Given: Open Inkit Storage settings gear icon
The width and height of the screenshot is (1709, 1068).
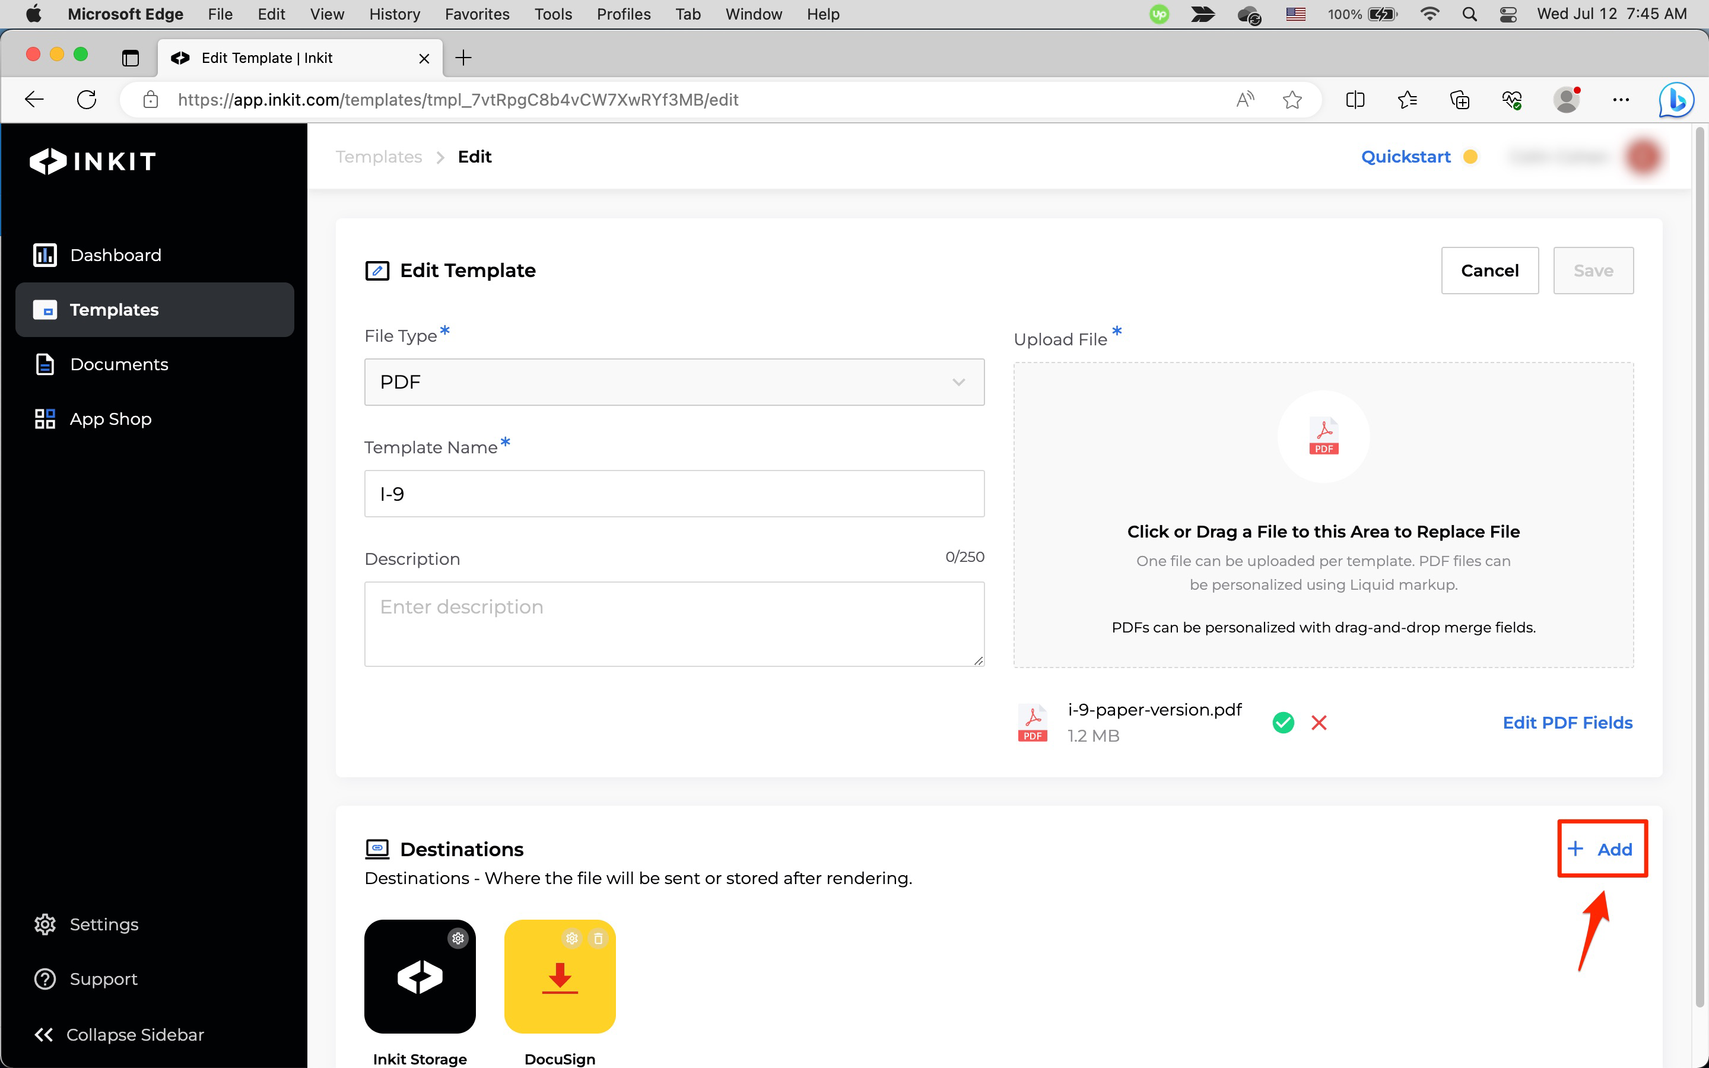Looking at the screenshot, I should point(458,938).
